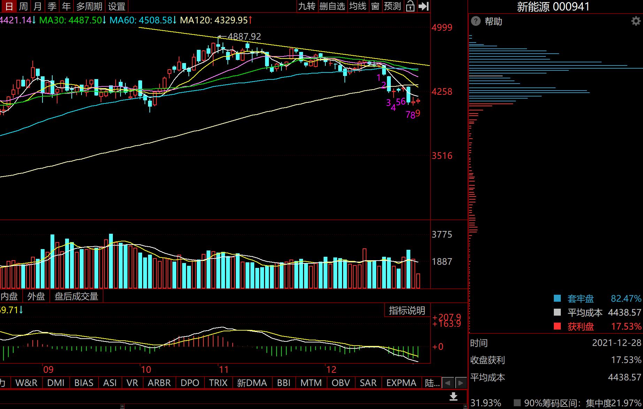
Task: Select MTM indicator tab
Action: pyautogui.click(x=311, y=383)
